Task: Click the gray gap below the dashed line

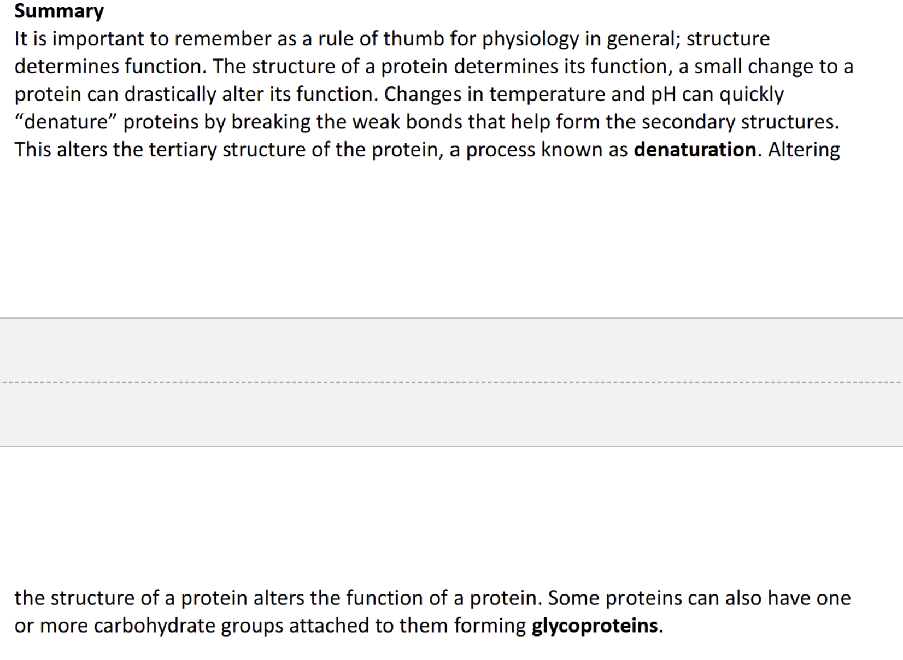Action: [x=451, y=415]
